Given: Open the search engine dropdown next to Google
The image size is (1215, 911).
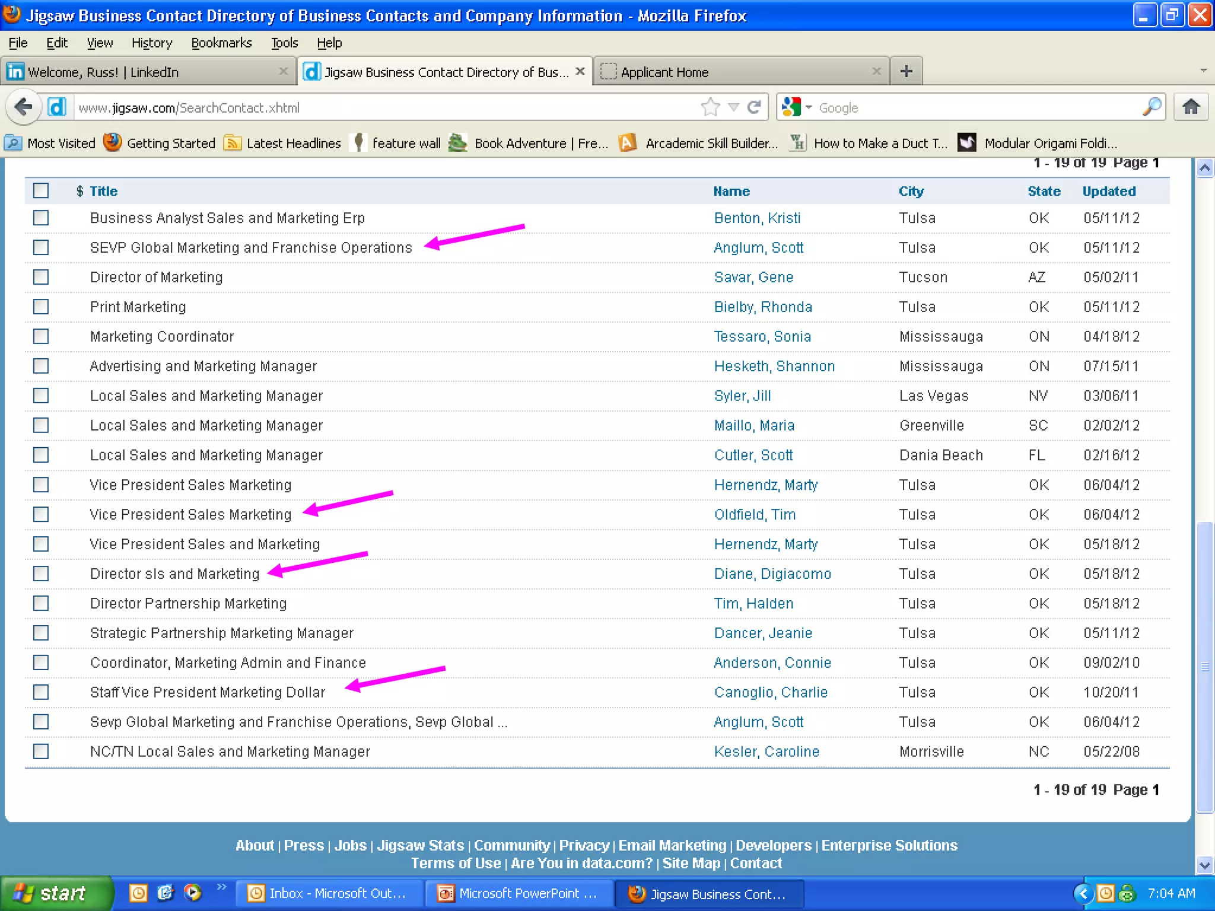Looking at the screenshot, I should click(x=808, y=107).
